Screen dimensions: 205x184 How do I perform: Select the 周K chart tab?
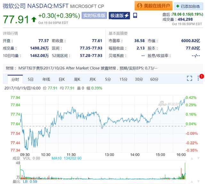[x=77, y=79]
